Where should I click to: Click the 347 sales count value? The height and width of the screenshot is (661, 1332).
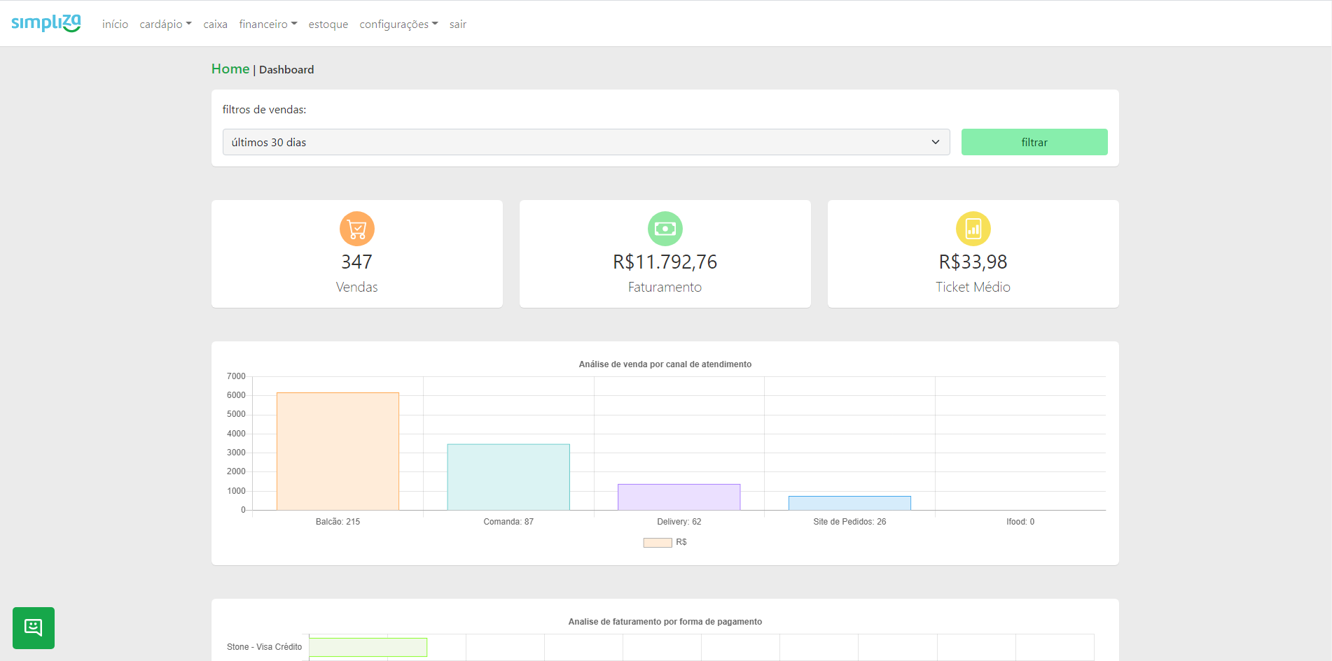pos(357,262)
